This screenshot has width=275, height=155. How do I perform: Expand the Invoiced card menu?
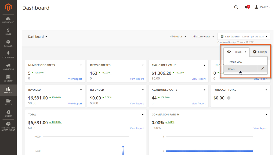tap(81, 90)
